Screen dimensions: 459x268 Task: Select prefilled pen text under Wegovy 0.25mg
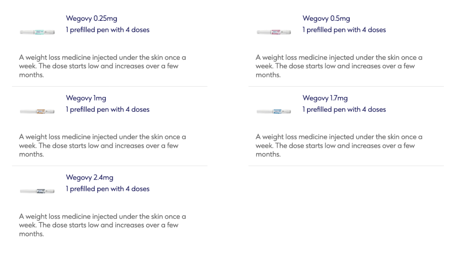coord(108,30)
